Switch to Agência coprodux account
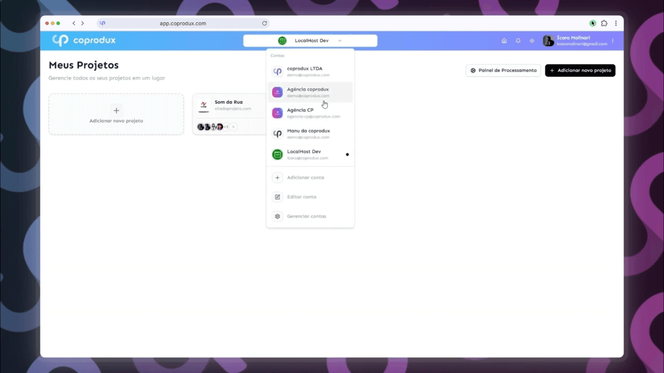 (x=310, y=92)
